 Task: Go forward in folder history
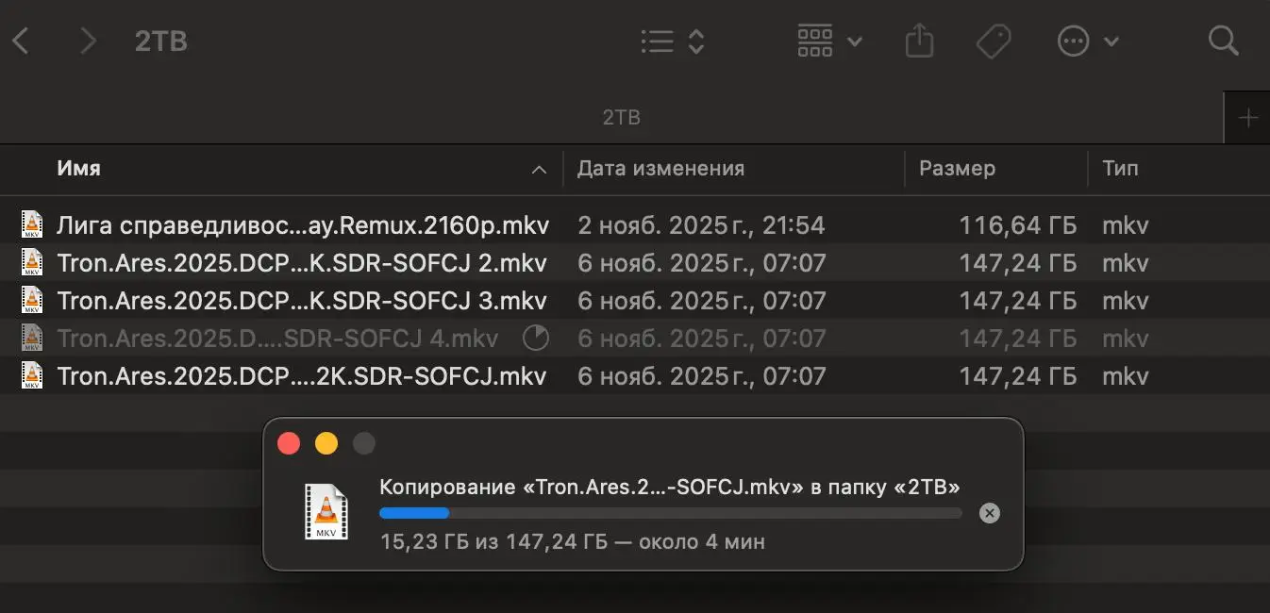click(88, 41)
